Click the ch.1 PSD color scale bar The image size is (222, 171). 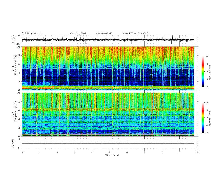tap(203, 72)
